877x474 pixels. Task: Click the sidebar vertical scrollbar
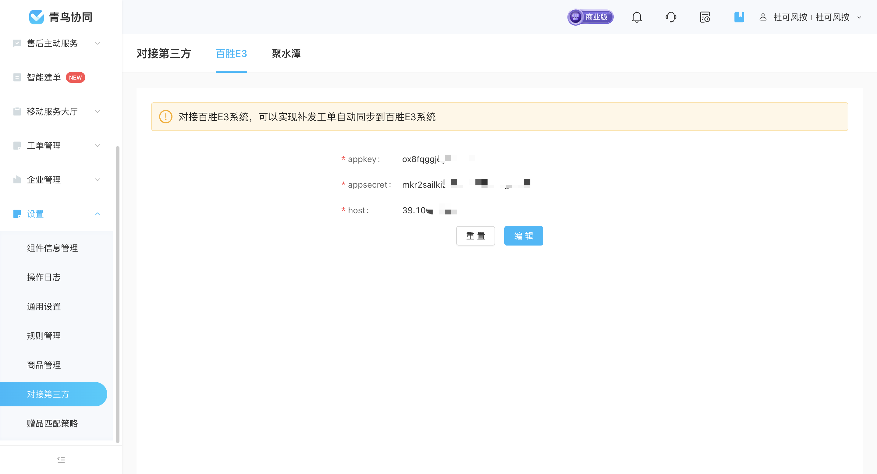click(117, 294)
